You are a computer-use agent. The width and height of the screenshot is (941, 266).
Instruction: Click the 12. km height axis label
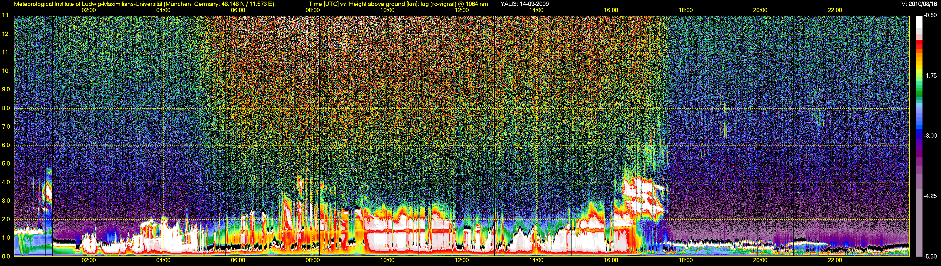pos(6,34)
